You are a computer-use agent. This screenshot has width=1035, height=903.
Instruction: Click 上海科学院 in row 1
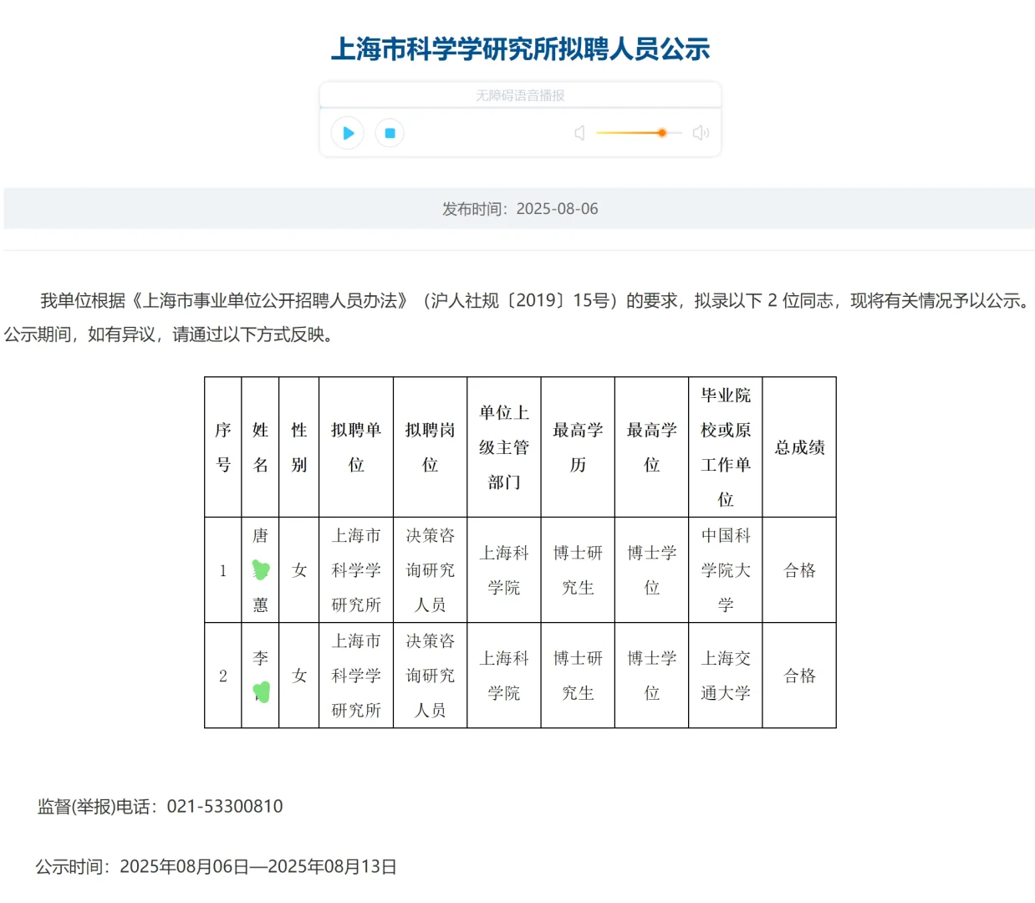tap(504, 570)
